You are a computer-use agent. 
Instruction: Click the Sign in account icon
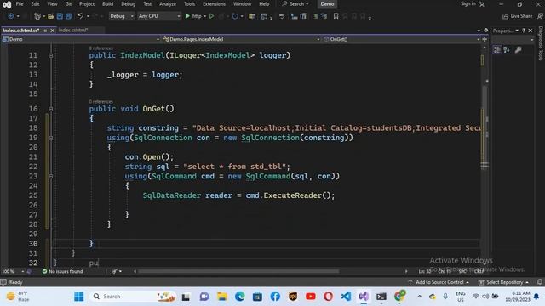pyautogui.click(x=482, y=4)
